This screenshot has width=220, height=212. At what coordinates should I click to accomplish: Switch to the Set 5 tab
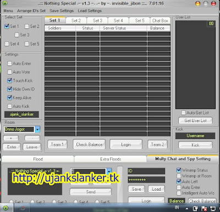click(140, 21)
